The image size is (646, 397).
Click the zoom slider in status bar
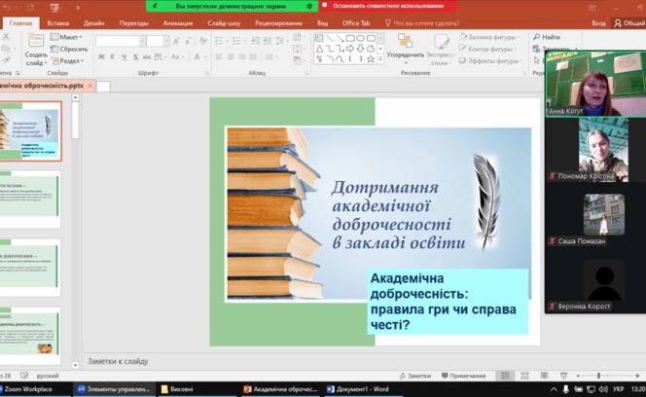click(x=597, y=376)
